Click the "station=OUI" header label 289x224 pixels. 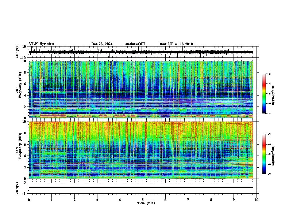tap(135, 44)
